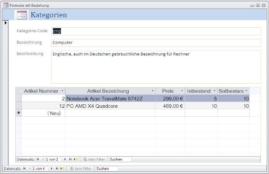269x174 pixels.
Task: Click the Kein Filter button in bottom bar
Action: click(x=80, y=169)
